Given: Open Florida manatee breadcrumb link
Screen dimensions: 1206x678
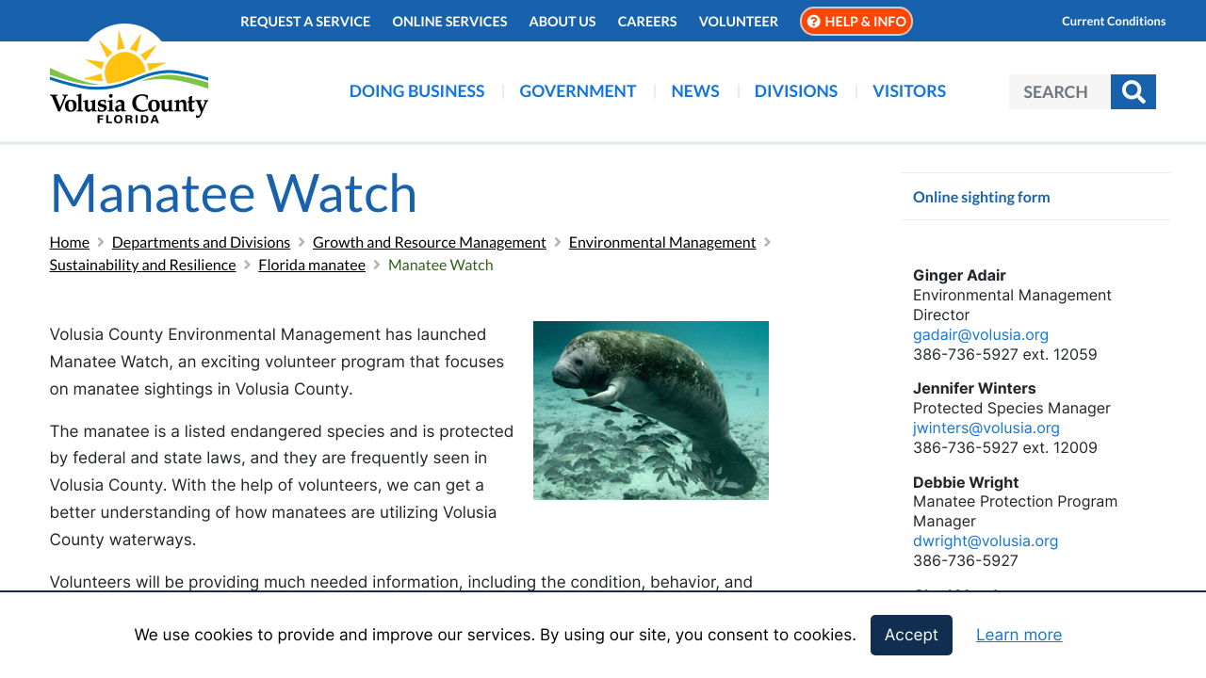Looking at the screenshot, I should 312,265.
